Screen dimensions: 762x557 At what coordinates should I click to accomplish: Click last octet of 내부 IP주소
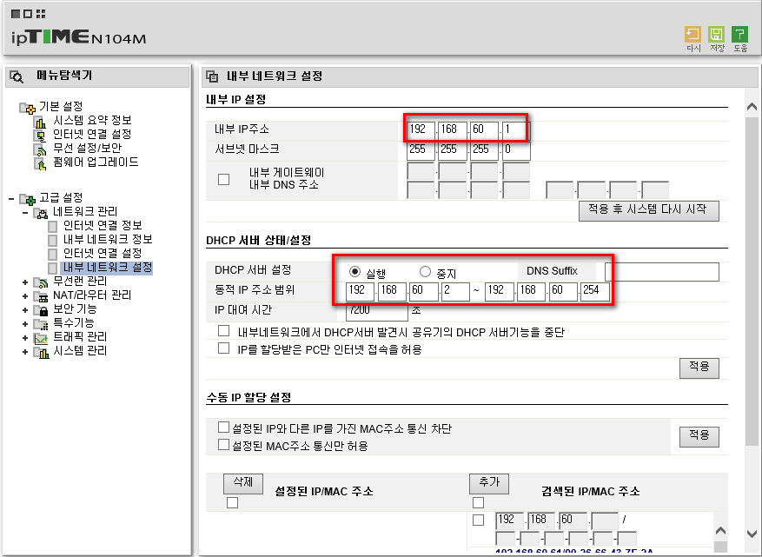click(516, 130)
